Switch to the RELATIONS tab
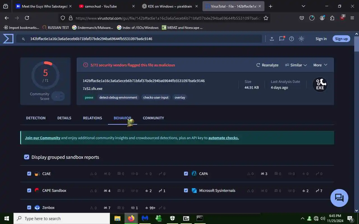Screen dimensions: 359x224 93,118
